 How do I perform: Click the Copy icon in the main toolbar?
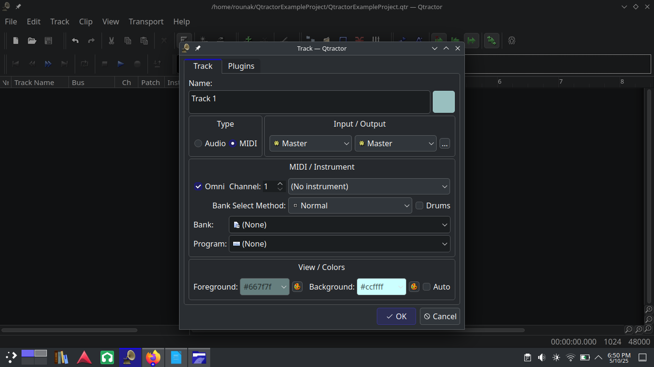(x=127, y=41)
